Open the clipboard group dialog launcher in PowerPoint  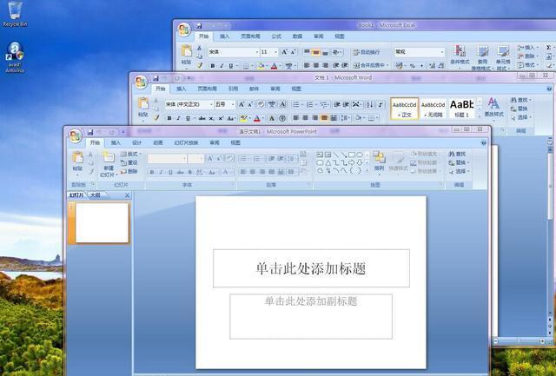pos(93,184)
